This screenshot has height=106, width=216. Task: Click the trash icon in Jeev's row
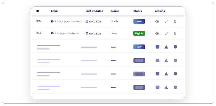[175, 33]
